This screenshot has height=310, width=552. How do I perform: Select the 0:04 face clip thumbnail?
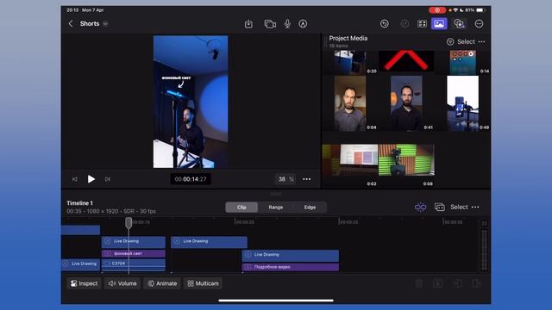point(350,103)
